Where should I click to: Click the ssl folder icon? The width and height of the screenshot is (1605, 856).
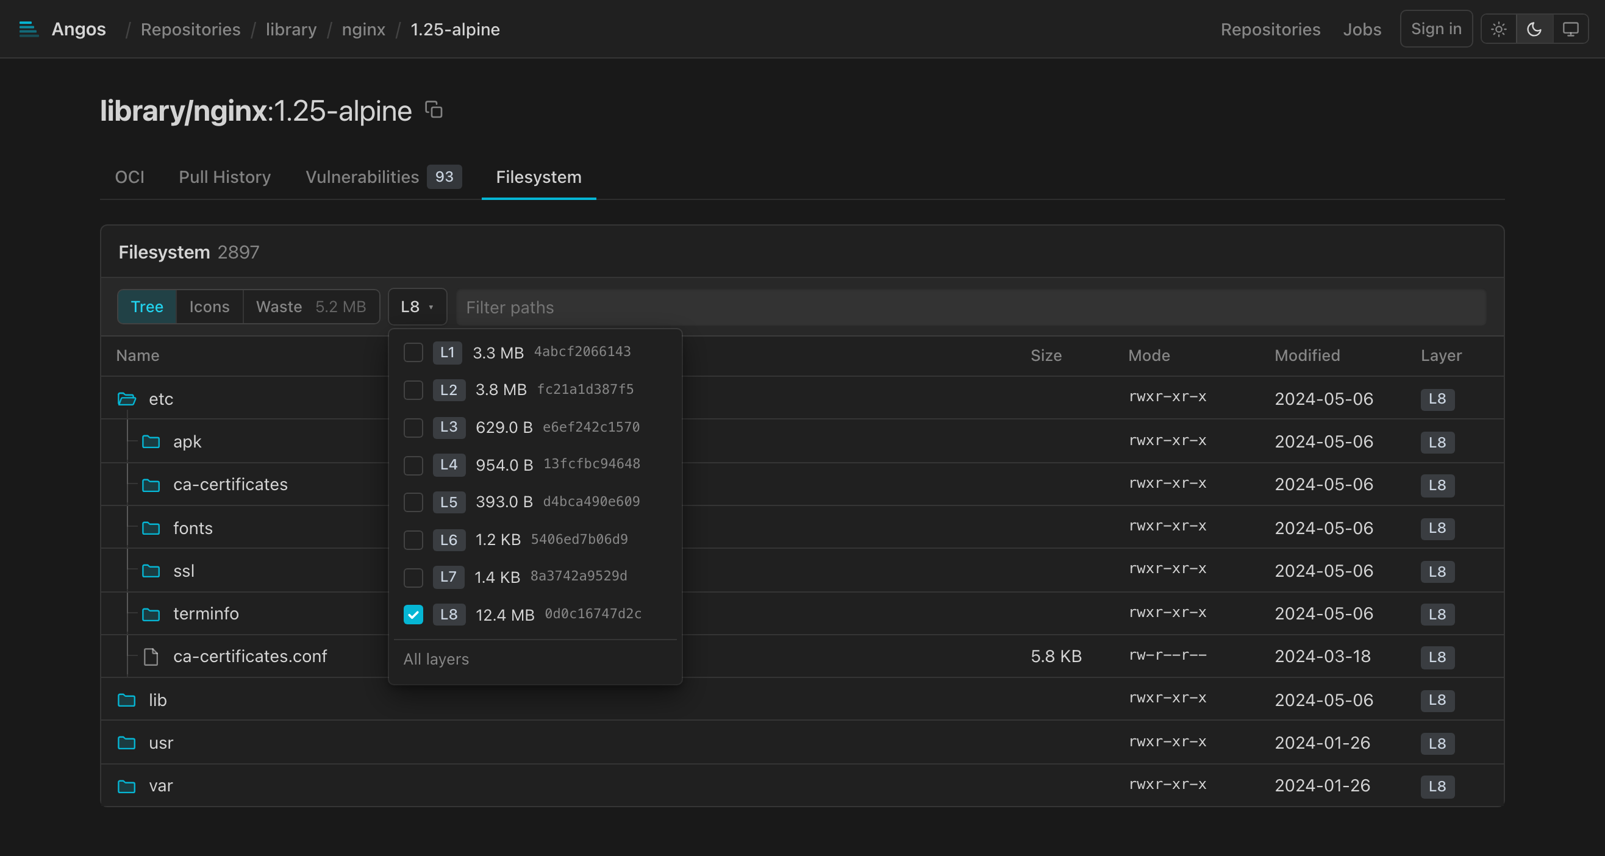click(x=151, y=571)
